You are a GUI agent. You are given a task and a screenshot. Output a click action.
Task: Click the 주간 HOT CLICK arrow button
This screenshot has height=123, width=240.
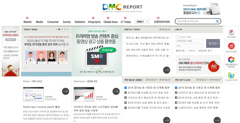(217, 120)
